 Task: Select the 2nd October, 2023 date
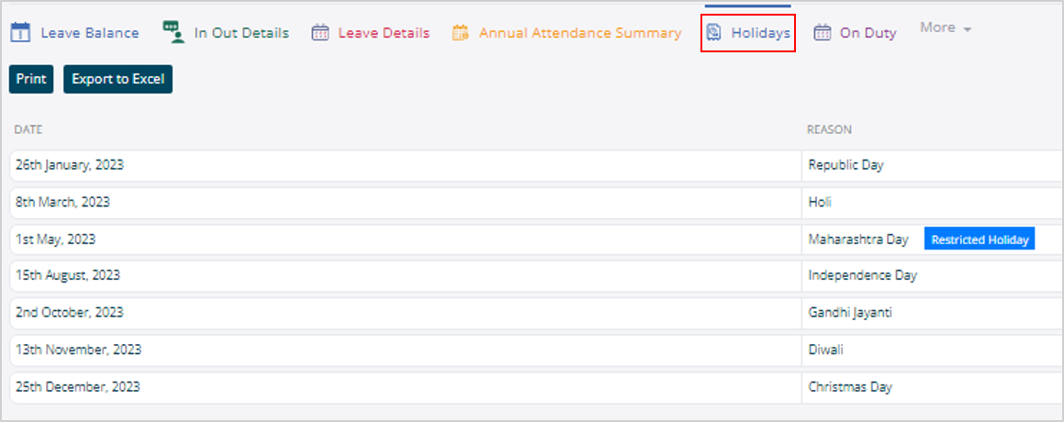click(68, 312)
